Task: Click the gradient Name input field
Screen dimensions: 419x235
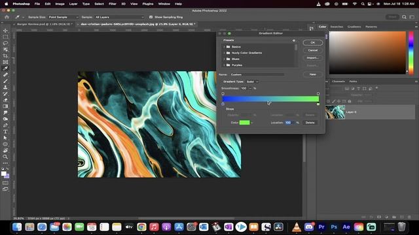Action: click(x=257, y=74)
